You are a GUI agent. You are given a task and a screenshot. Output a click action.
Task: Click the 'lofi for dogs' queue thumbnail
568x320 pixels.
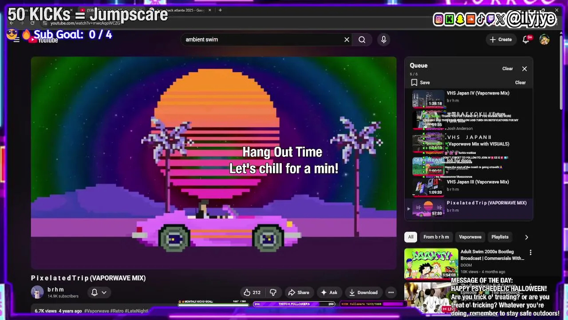(428, 165)
